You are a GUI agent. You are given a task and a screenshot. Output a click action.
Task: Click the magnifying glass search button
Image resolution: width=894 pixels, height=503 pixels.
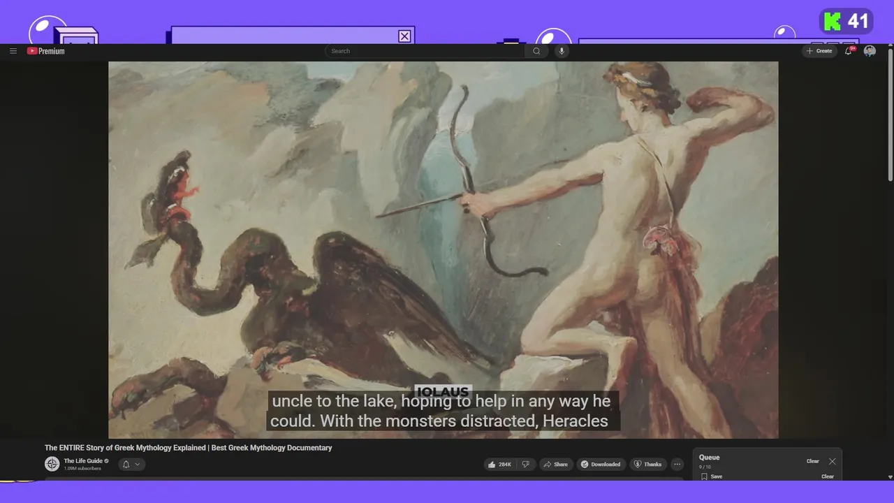pos(536,51)
